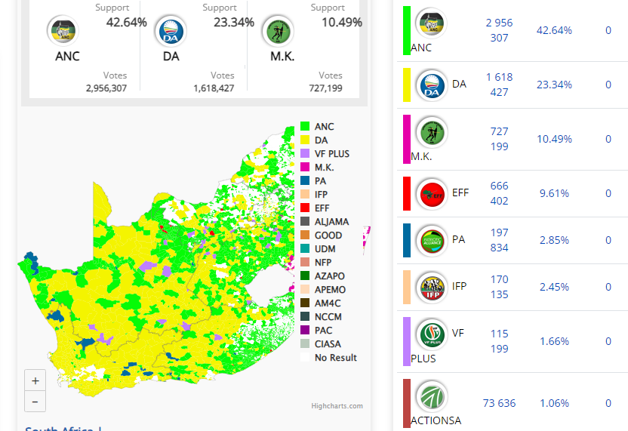Screen dimensions: 628x431
Task: Toggle ANC series in the map legend
Action: (x=317, y=127)
